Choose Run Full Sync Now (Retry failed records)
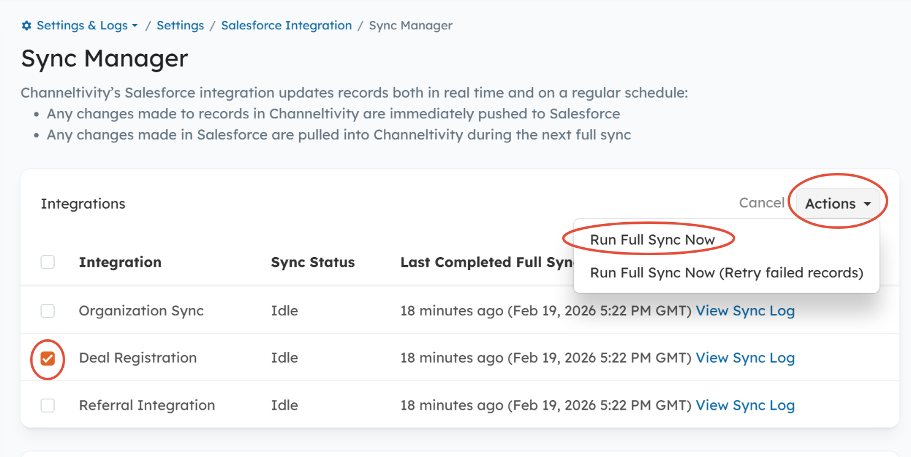Image resolution: width=911 pixels, height=457 pixels. click(727, 273)
